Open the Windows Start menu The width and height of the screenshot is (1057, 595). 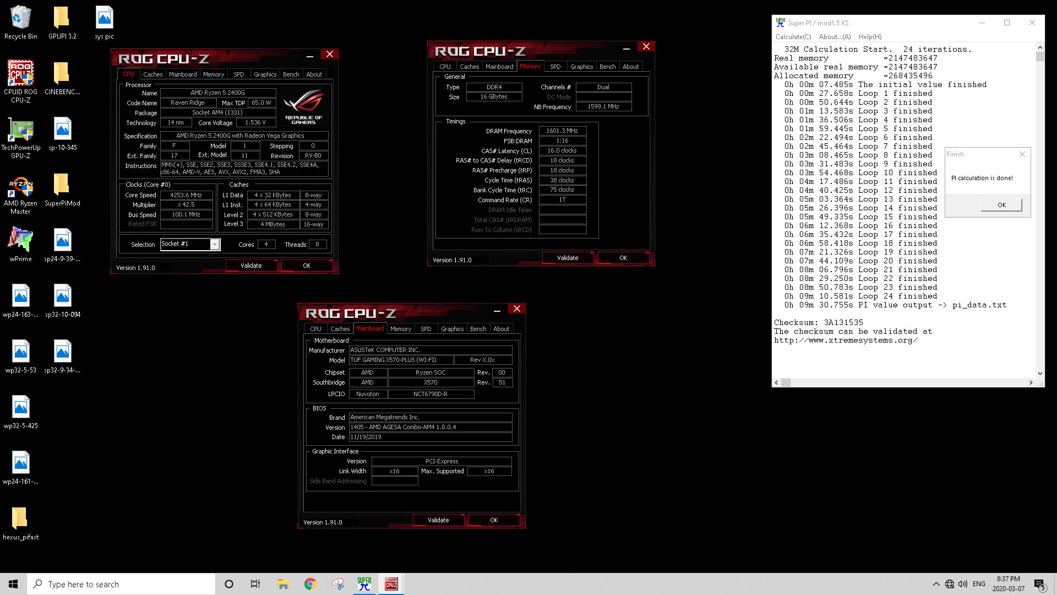[13, 584]
